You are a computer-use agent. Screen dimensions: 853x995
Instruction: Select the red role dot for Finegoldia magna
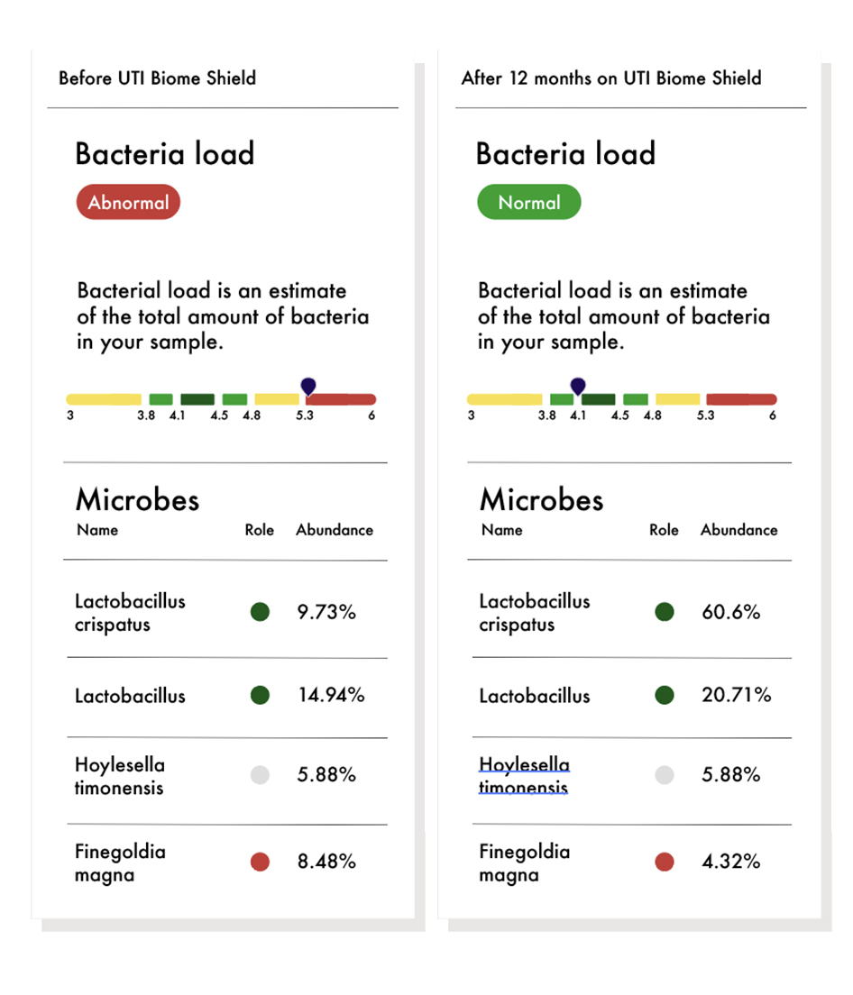[260, 862]
